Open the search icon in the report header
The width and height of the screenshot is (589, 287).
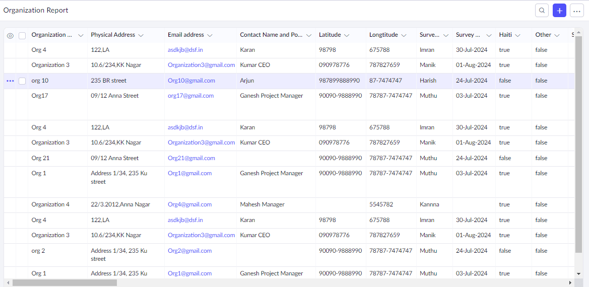point(542,11)
